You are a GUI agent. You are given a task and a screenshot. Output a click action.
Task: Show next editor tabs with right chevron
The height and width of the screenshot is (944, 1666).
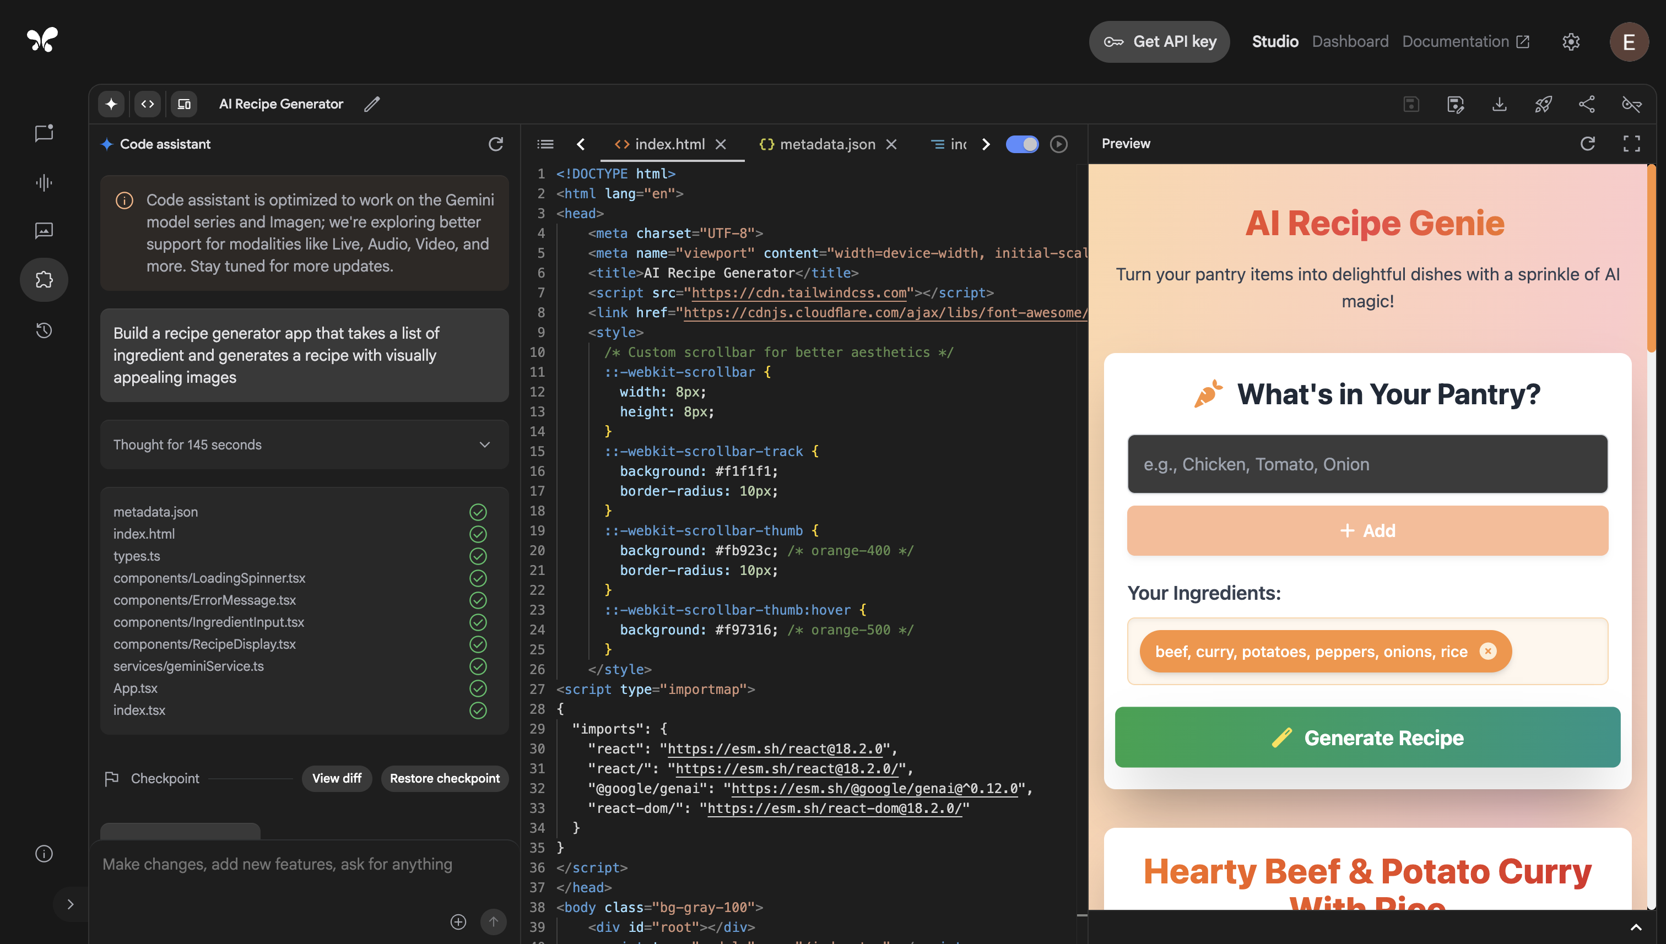click(986, 144)
